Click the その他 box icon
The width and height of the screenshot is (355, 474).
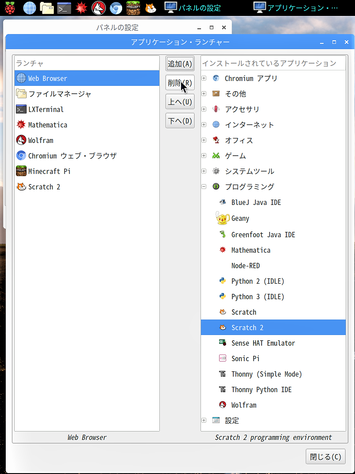coord(216,94)
